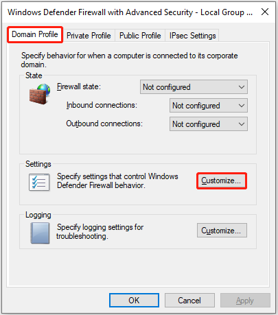Image resolution: width=278 pixels, height=315 pixels.
Task: Click the checklist icon in Settings section
Action: pyautogui.click(x=39, y=182)
